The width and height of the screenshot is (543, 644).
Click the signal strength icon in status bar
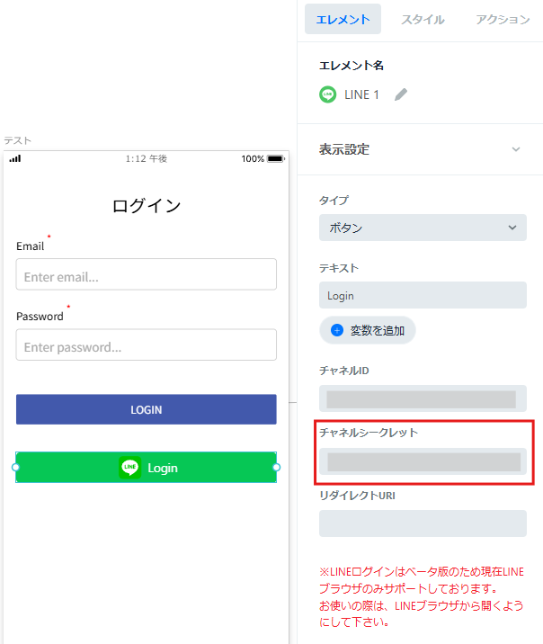(15, 158)
